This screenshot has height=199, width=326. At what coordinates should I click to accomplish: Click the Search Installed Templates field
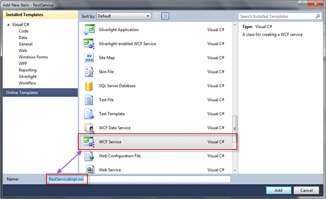279,16
